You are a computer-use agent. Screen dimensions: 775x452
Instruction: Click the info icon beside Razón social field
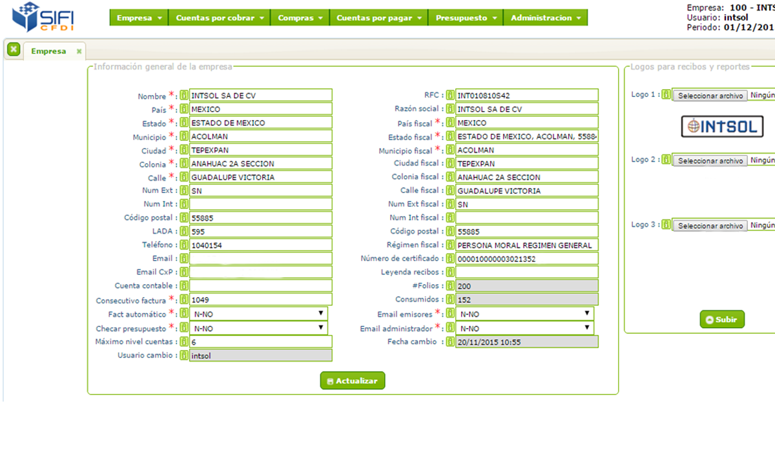click(450, 109)
